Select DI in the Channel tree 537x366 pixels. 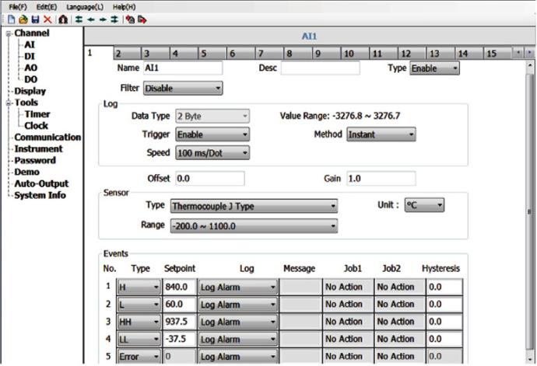pos(30,57)
